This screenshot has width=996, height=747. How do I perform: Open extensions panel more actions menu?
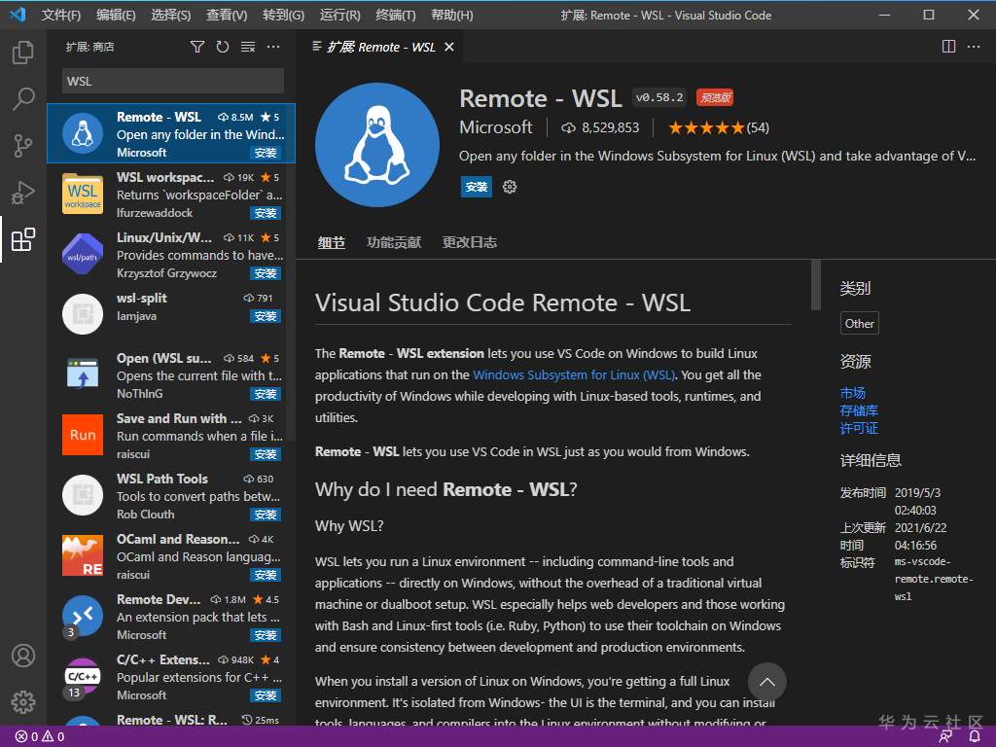coord(273,47)
